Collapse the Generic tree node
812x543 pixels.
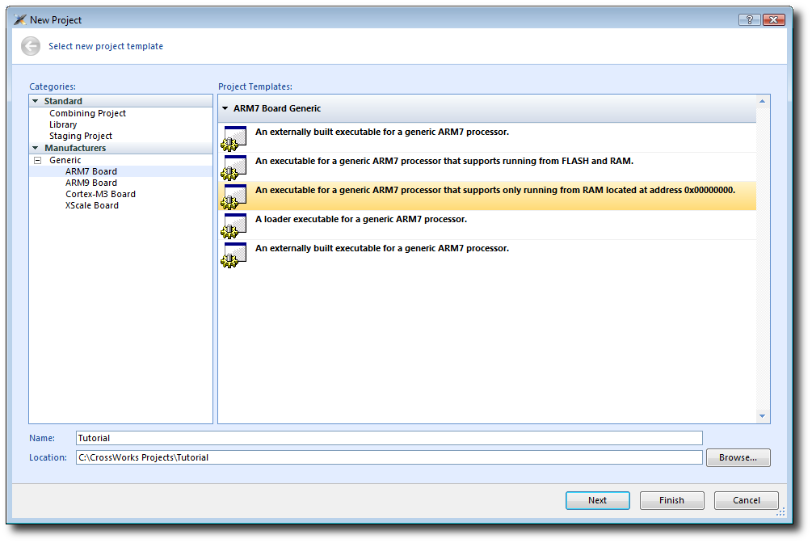click(37, 160)
